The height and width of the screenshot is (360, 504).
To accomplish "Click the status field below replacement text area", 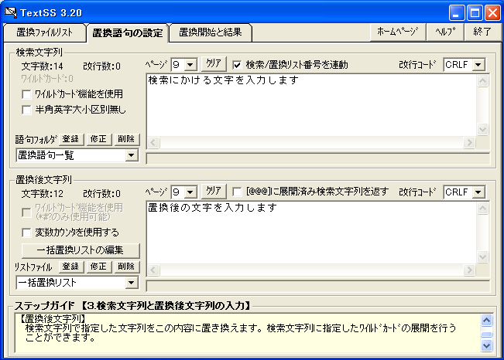I will pyautogui.click(x=318, y=286).
